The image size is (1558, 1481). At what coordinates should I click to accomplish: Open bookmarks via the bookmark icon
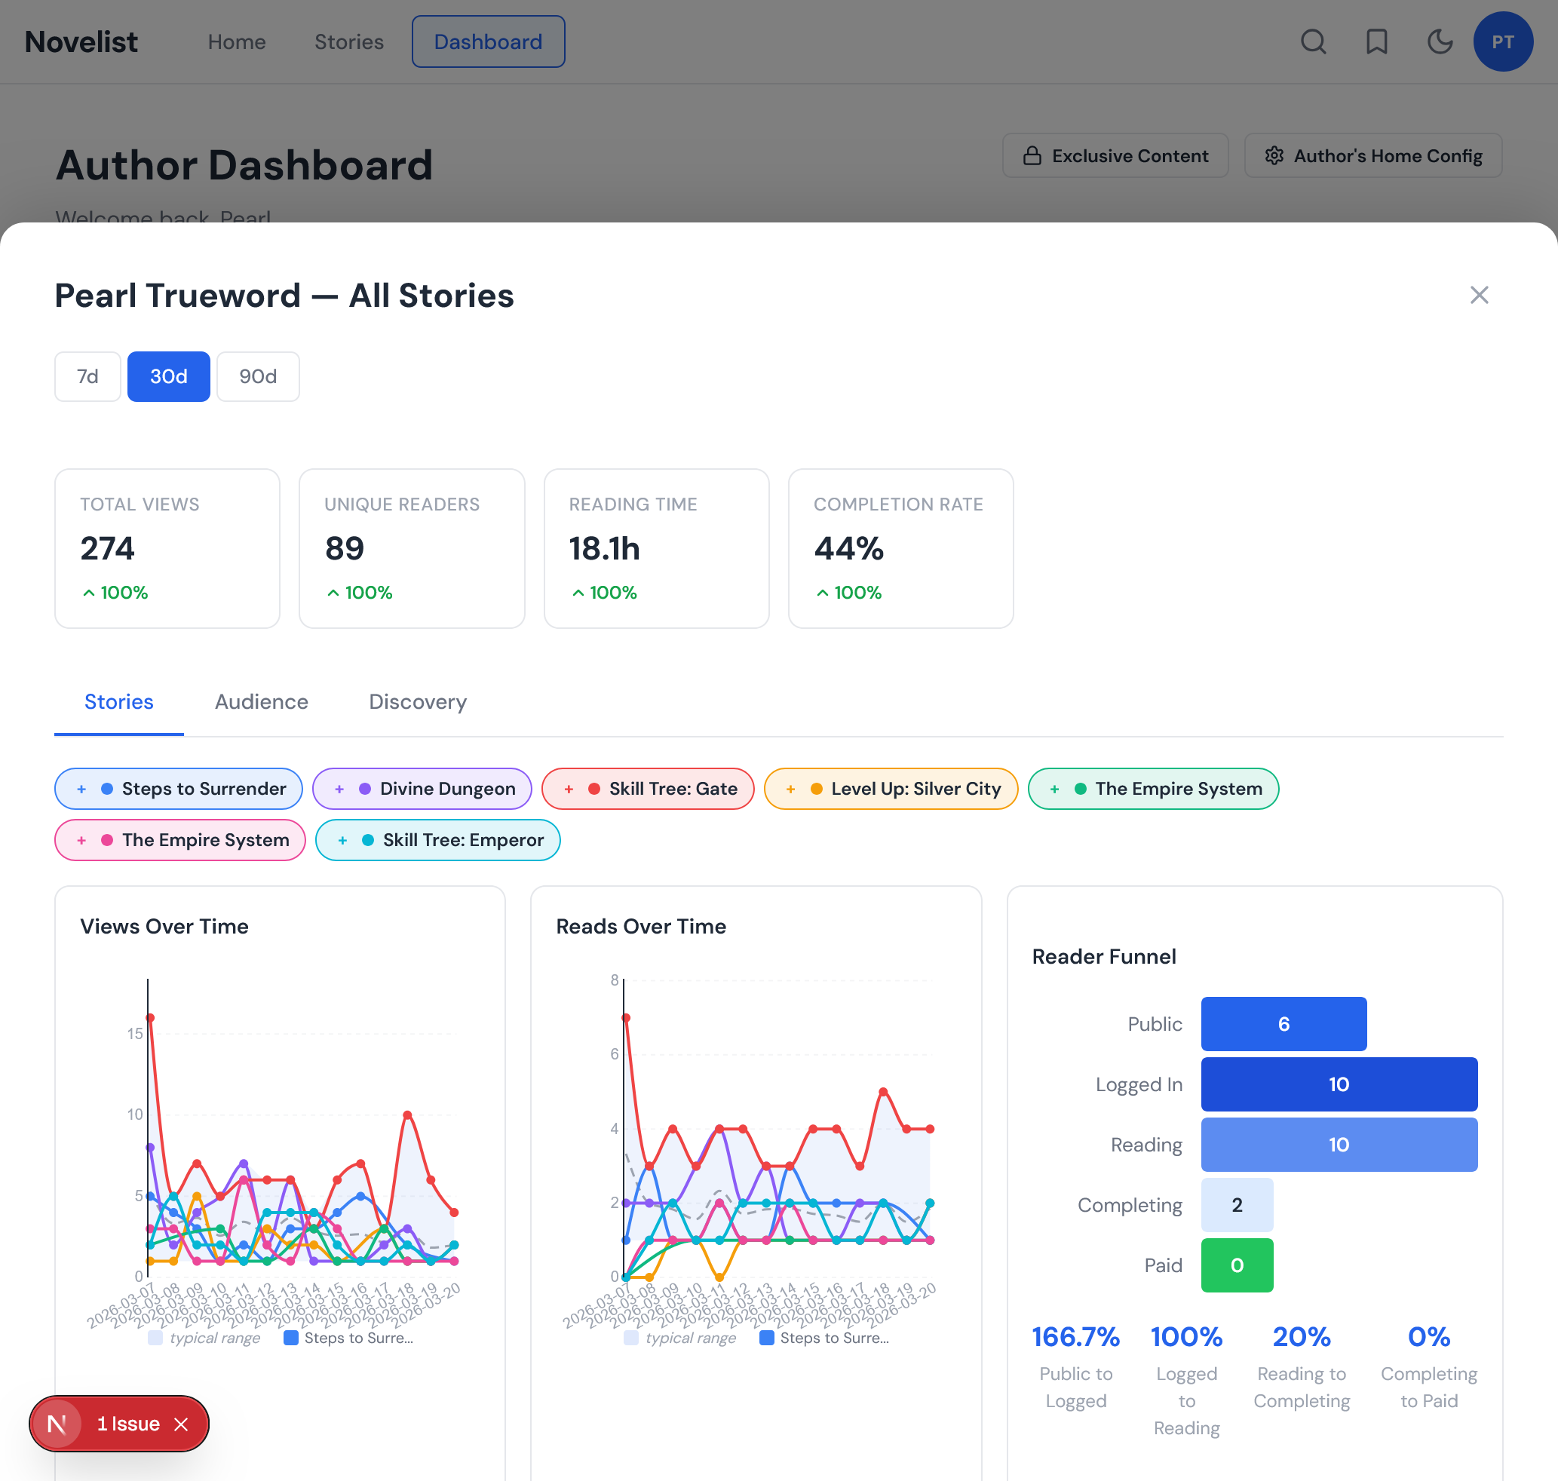[1376, 41]
